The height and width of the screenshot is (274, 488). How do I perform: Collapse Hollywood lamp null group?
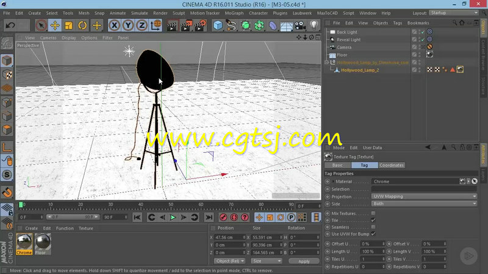click(x=326, y=63)
